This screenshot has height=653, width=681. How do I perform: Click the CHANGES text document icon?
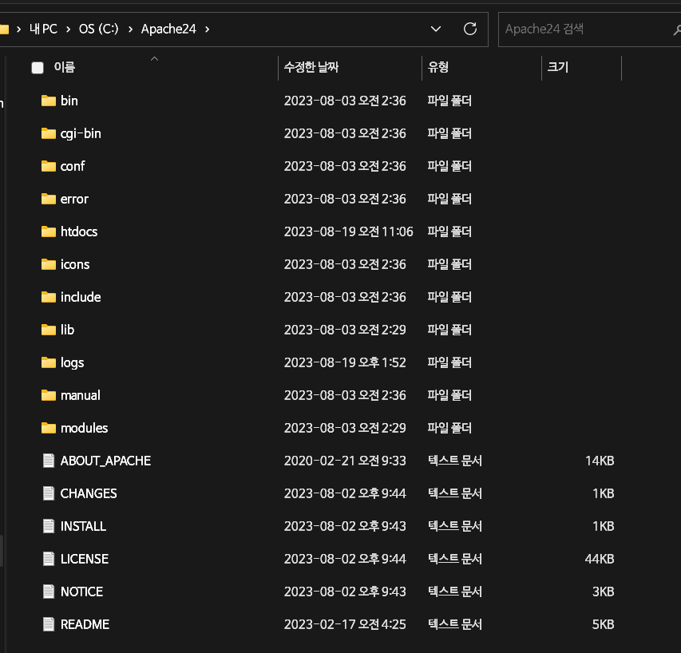tap(49, 493)
